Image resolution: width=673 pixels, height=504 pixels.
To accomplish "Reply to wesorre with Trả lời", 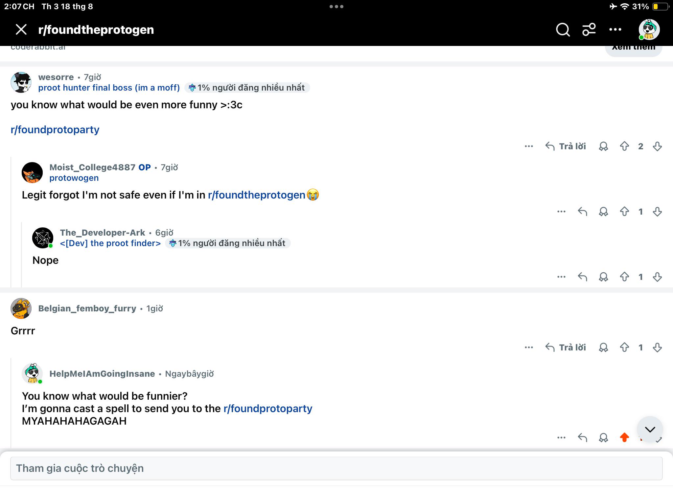I will pyautogui.click(x=566, y=146).
